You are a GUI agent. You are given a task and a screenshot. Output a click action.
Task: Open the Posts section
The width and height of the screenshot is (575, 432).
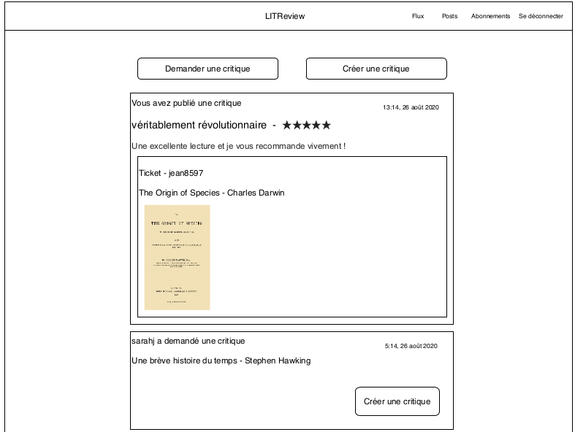(449, 16)
